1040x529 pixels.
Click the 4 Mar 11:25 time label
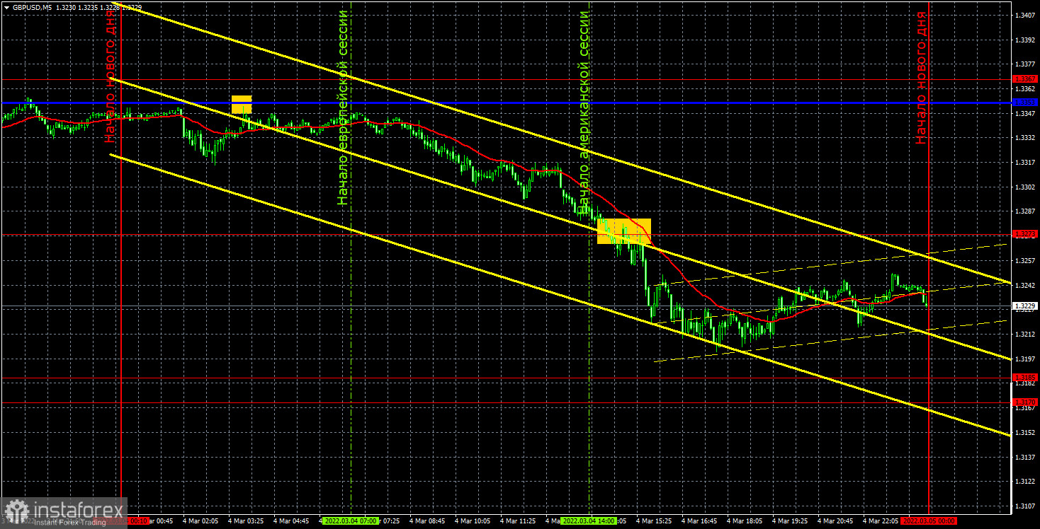click(x=518, y=521)
